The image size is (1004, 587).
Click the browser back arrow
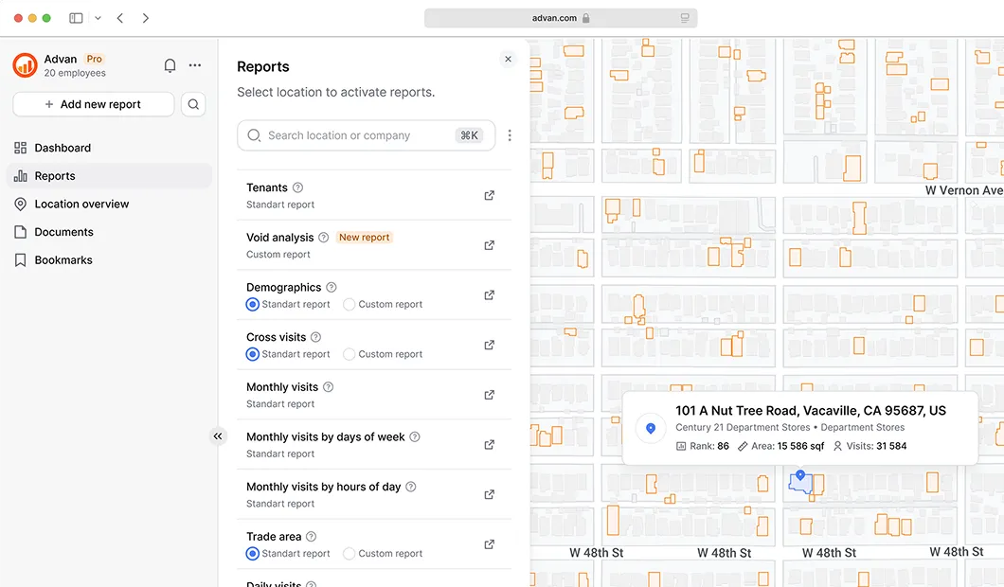click(118, 17)
